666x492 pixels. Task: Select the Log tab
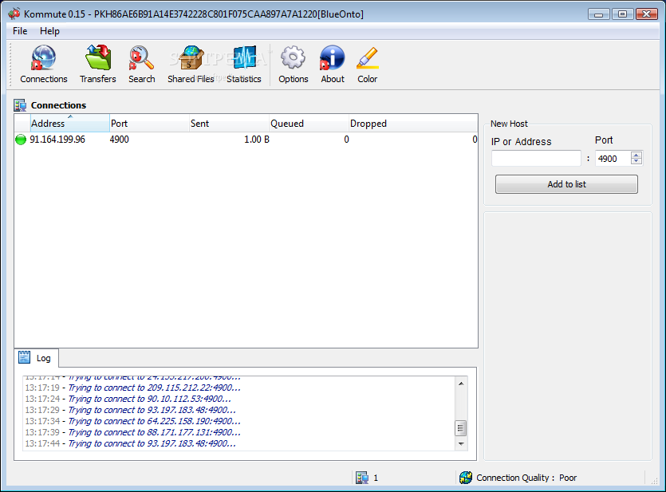(37, 358)
